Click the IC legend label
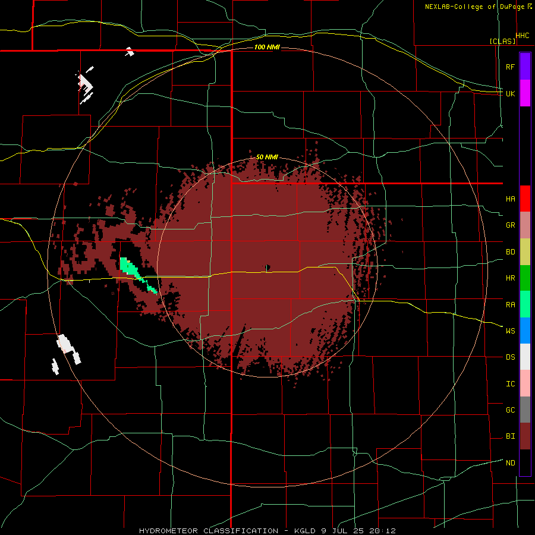535x535 pixels. pyautogui.click(x=511, y=383)
